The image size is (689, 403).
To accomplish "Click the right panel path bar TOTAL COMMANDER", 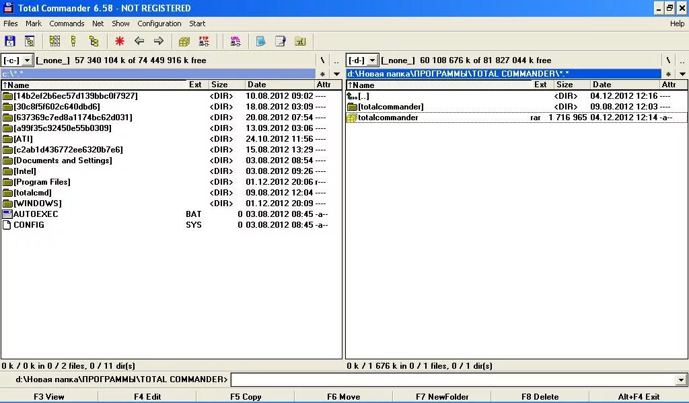I will [x=503, y=74].
